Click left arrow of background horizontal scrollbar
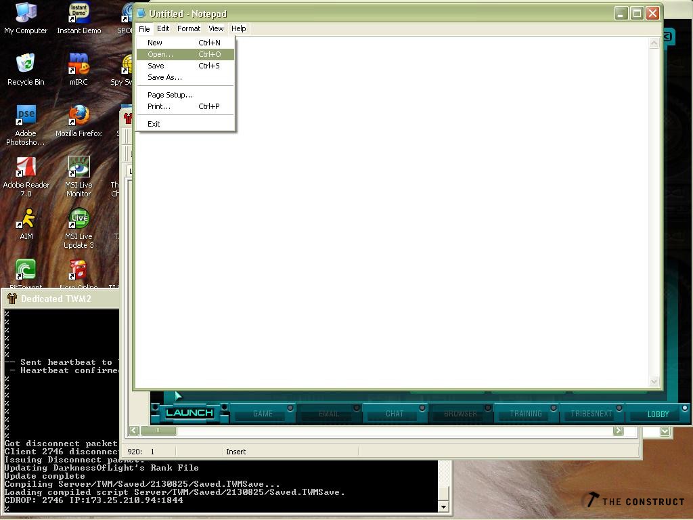Viewport: 693px width, 520px height. [x=134, y=430]
